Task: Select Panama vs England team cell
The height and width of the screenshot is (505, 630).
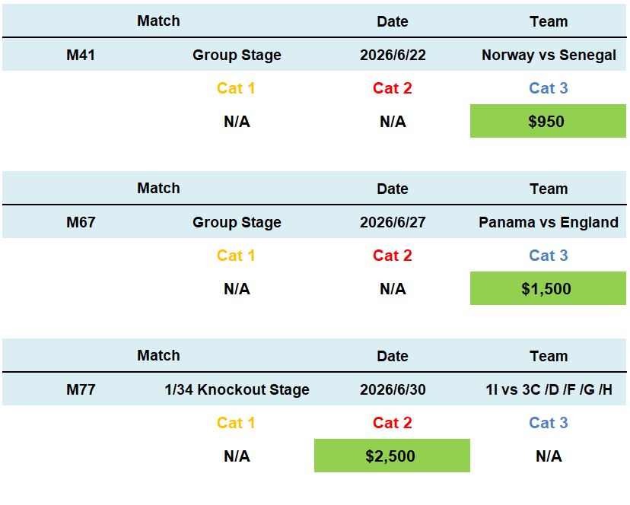Action: (x=549, y=222)
